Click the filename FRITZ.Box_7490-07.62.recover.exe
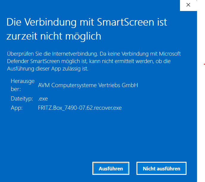This screenshot has width=205, height=182. [x=80, y=108]
